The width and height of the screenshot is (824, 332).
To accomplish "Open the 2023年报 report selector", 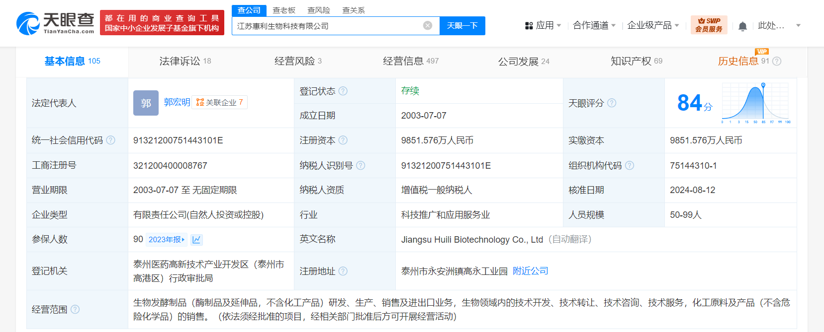I will [167, 240].
